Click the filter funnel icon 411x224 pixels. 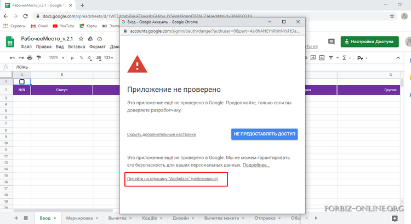click(331, 58)
